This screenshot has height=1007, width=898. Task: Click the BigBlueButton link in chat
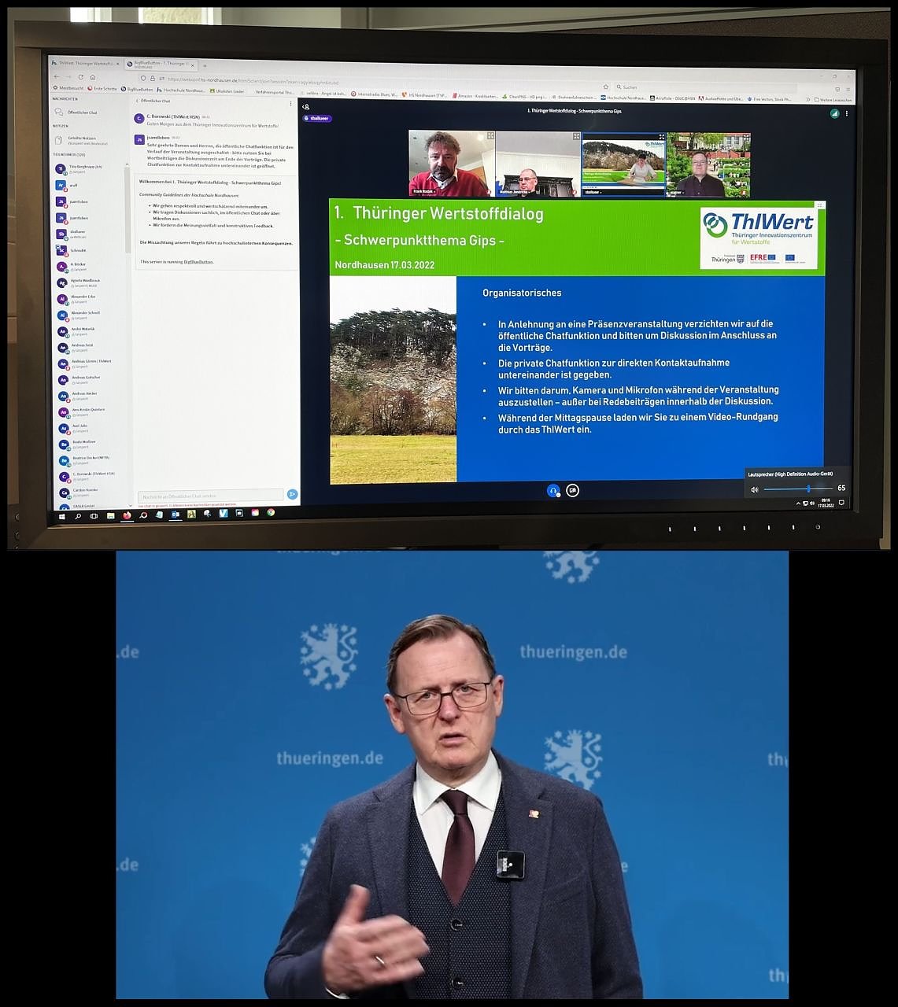(198, 261)
